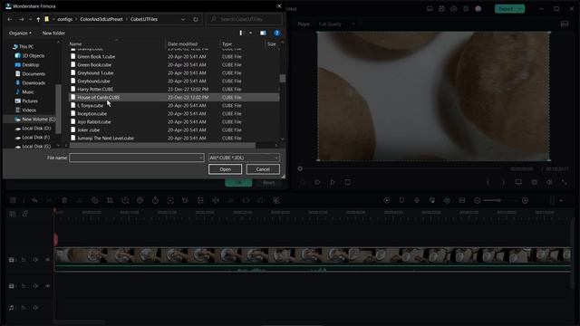This screenshot has width=580, height=326.
Task: Click the volume icon under the preview
Action: 549,182
